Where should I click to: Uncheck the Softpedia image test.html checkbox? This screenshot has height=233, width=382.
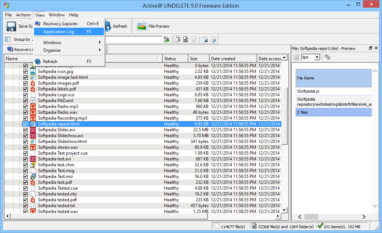26,77
